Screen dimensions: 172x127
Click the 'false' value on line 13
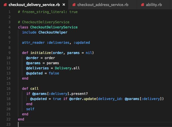(x=54, y=73)
